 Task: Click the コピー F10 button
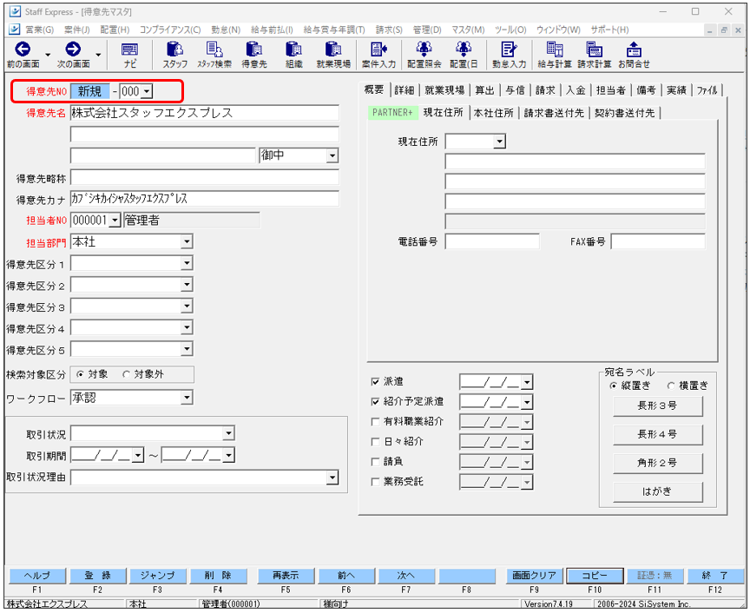(x=595, y=576)
